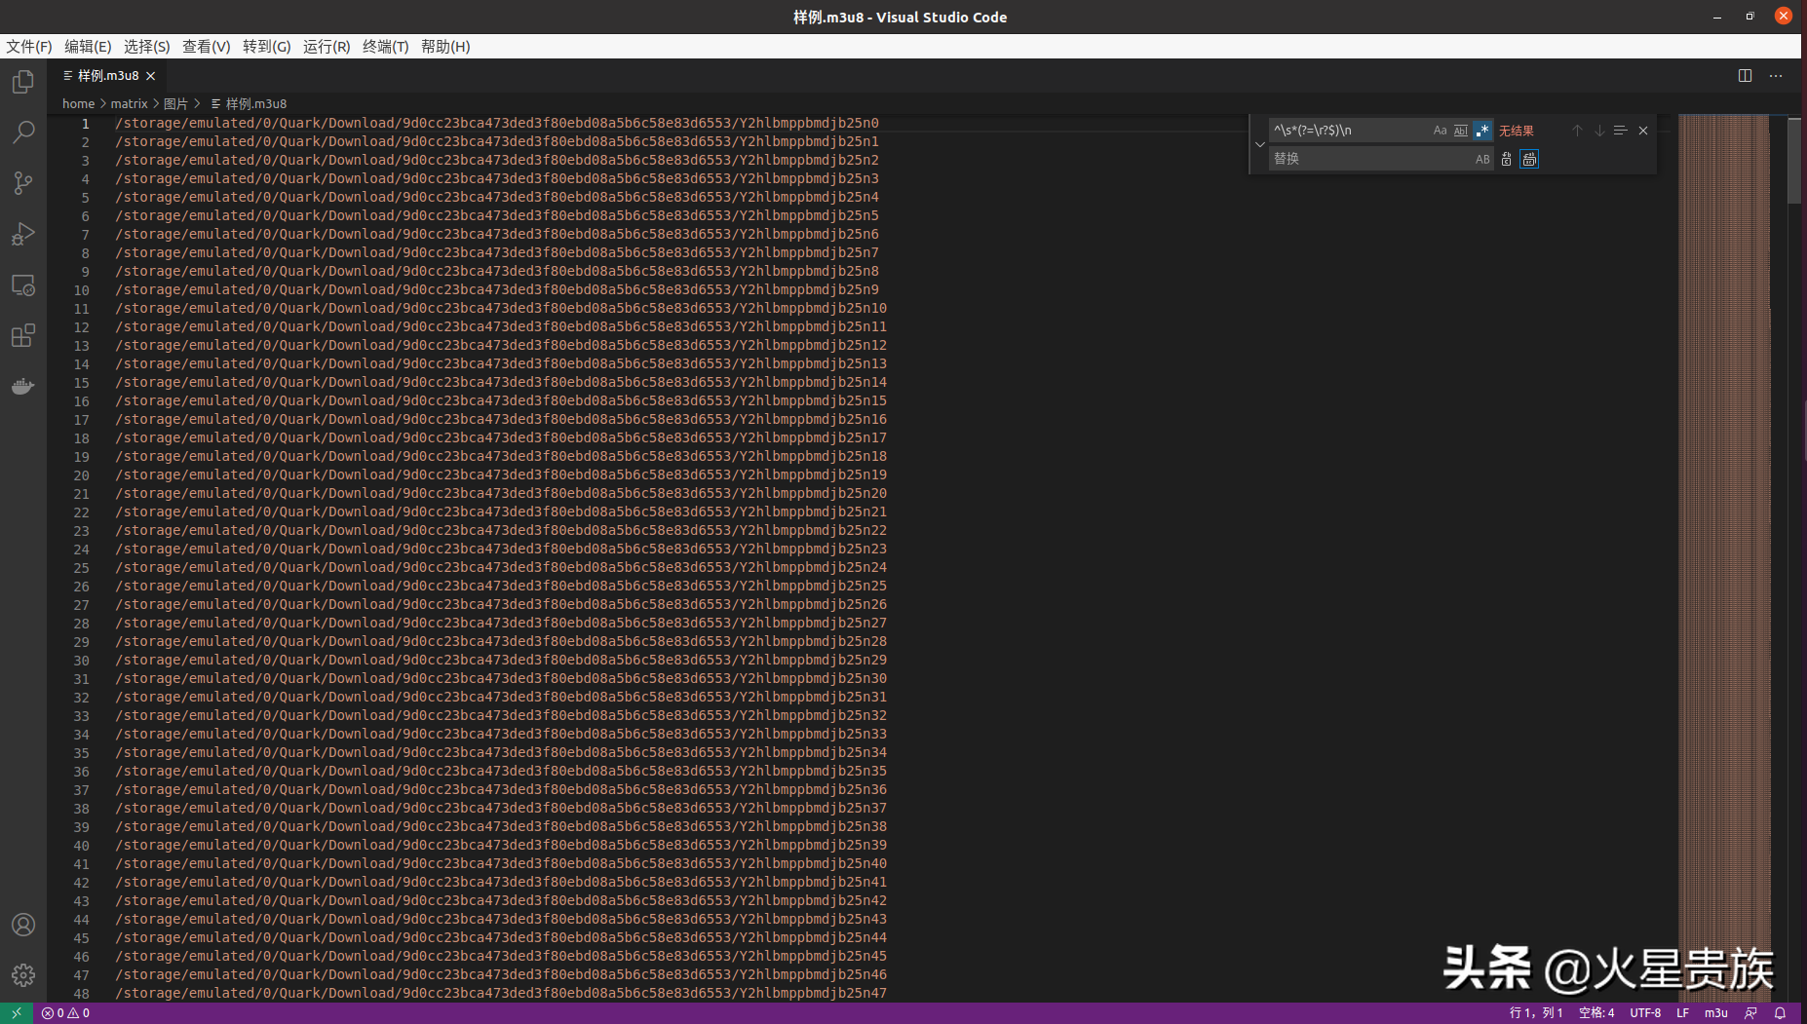Click the find input containing the regex
Viewport: 1807px width, 1024px height.
[1350, 131]
